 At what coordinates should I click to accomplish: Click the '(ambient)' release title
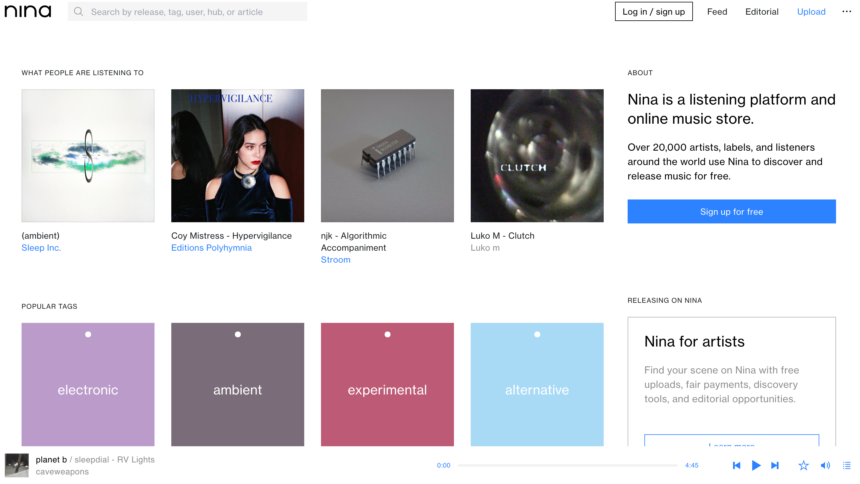tap(40, 236)
